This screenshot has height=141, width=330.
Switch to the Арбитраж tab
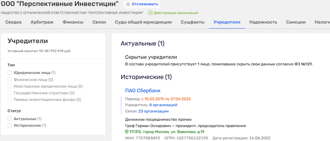tap(42, 22)
